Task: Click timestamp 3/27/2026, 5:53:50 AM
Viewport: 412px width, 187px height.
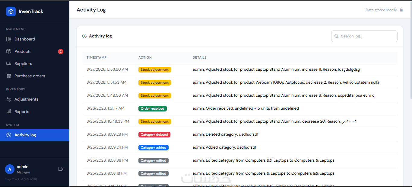Action: click(x=107, y=69)
